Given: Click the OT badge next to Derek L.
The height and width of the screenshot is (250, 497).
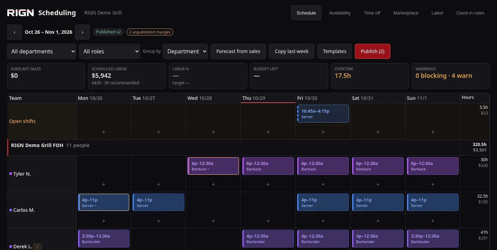Looking at the screenshot, I should (x=38, y=247).
